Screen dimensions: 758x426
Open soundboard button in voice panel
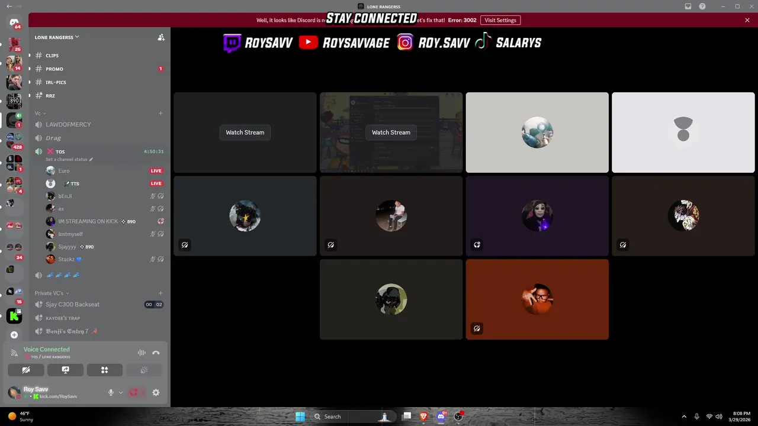144,370
